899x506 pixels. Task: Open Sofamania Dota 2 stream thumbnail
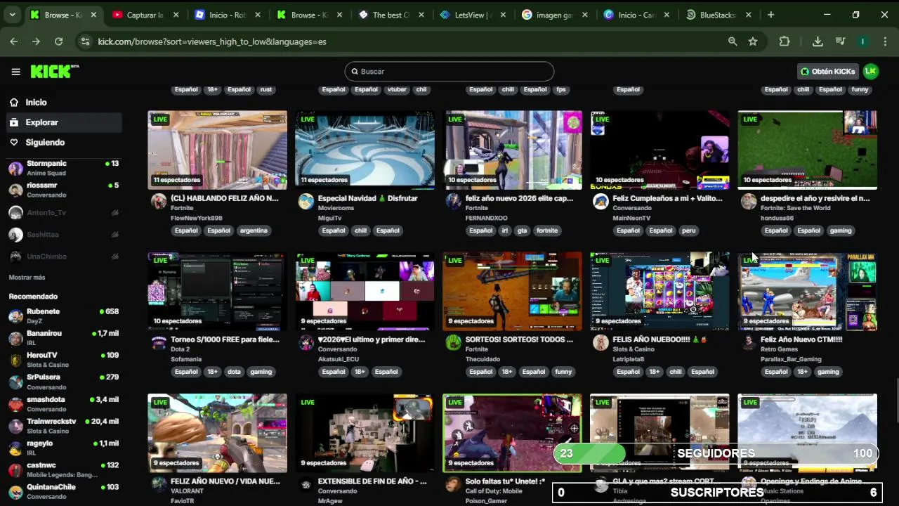217,291
